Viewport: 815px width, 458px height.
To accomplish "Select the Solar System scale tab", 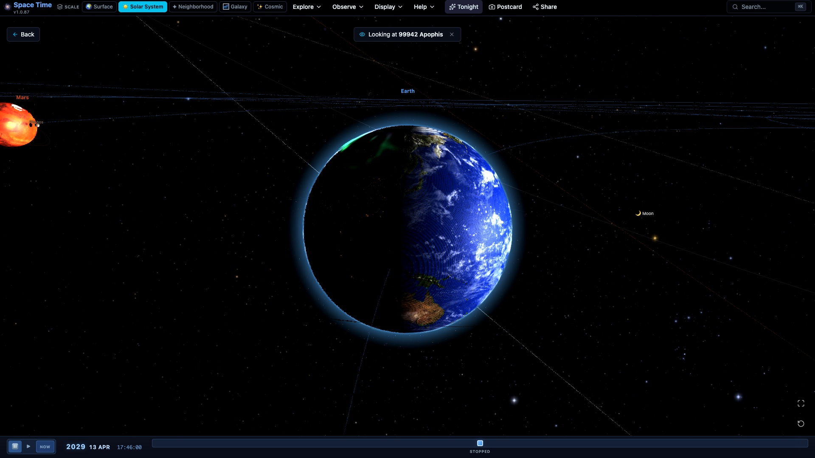I will [x=143, y=7].
